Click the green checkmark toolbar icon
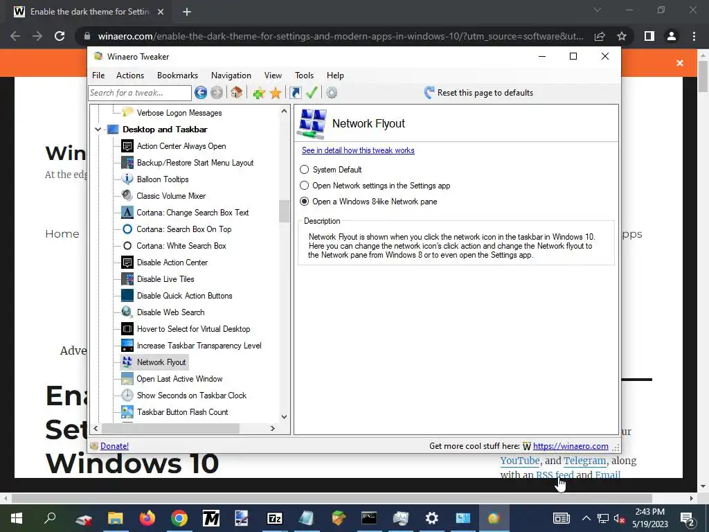Screen dimensions: 709x532 point(312,93)
